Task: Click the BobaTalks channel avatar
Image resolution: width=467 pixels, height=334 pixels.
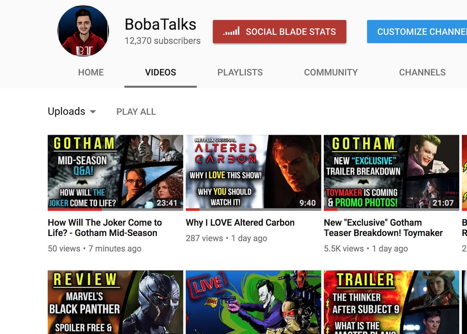Action: point(83,31)
